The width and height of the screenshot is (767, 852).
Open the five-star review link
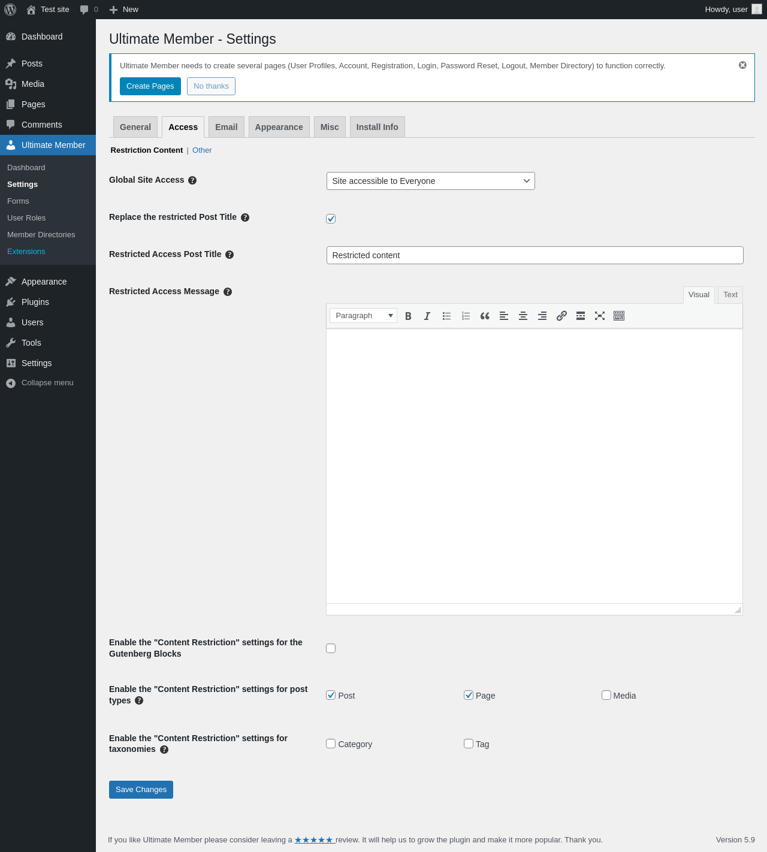pyautogui.click(x=314, y=840)
